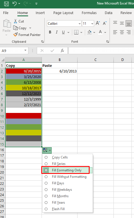This screenshot has width=134, height=218.
Task: Click the Top Align icon
Action: (115, 23)
